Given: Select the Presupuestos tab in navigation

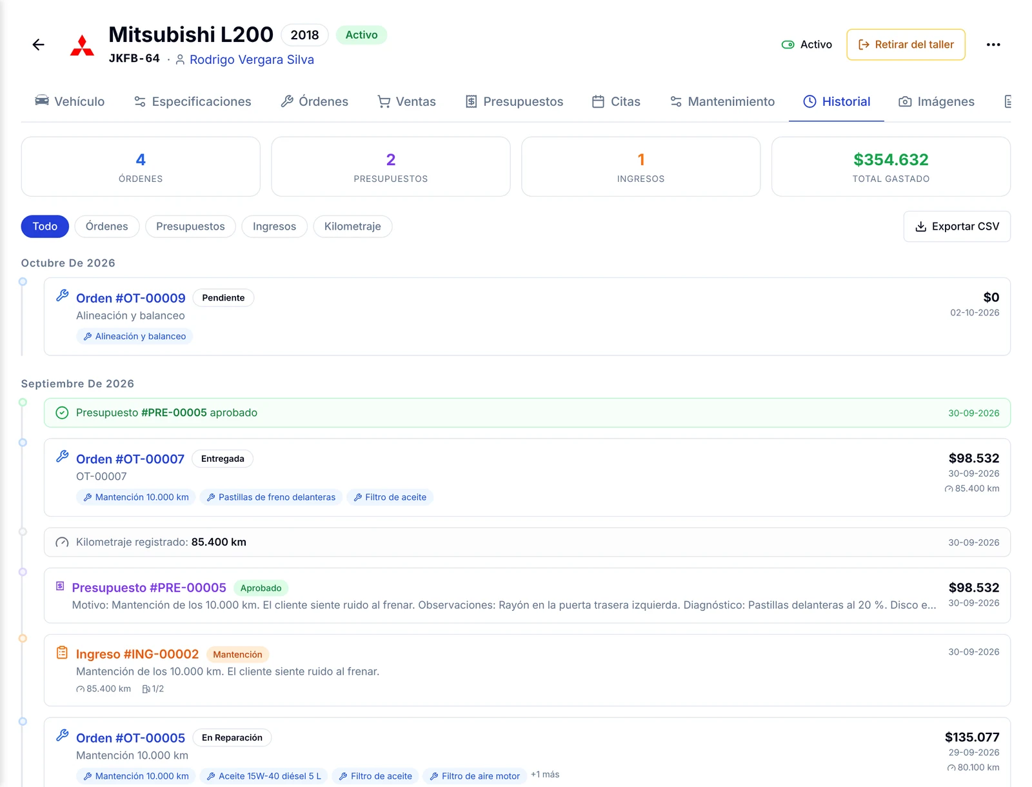Looking at the screenshot, I should tap(514, 101).
